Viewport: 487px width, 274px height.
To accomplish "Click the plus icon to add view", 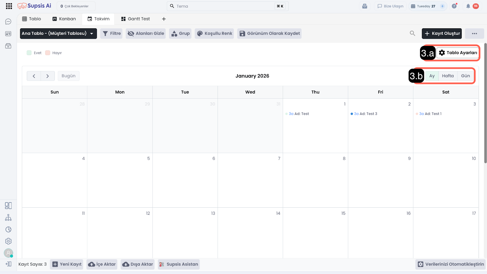I will click(164, 19).
